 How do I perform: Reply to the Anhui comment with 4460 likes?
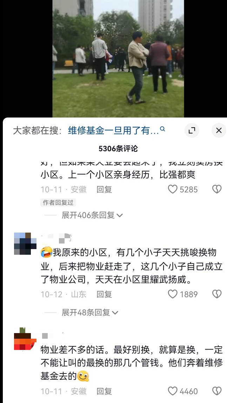104,391
